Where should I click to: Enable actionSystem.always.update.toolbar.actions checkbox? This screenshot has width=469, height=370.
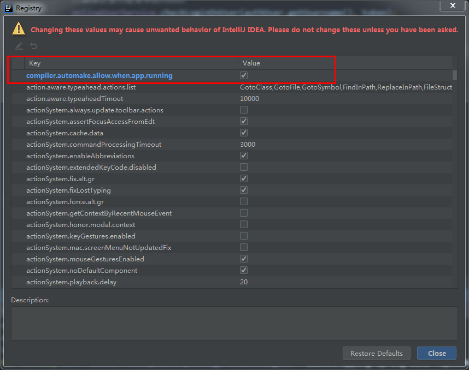[x=244, y=110]
